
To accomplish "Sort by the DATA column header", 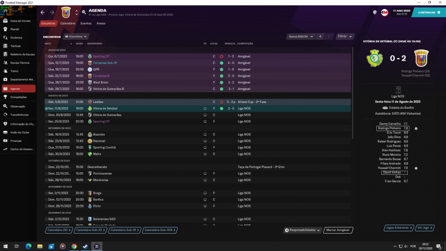I will click(48, 44).
